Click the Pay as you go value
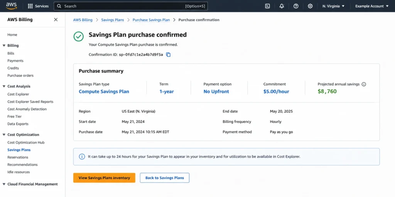The image size is (395, 197). [x=281, y=132]
